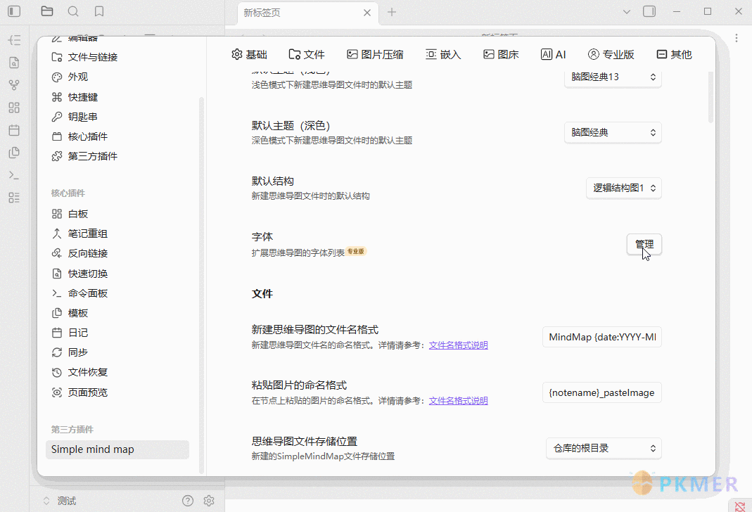Open the search magnifier icon
The image size is (752, 512).
[x=73, y=11]
